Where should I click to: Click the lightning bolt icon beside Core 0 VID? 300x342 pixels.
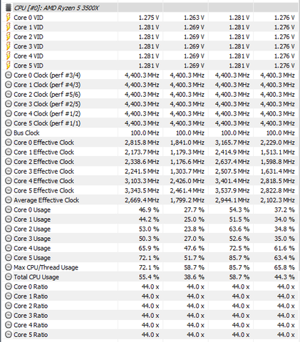coord(9,18)
